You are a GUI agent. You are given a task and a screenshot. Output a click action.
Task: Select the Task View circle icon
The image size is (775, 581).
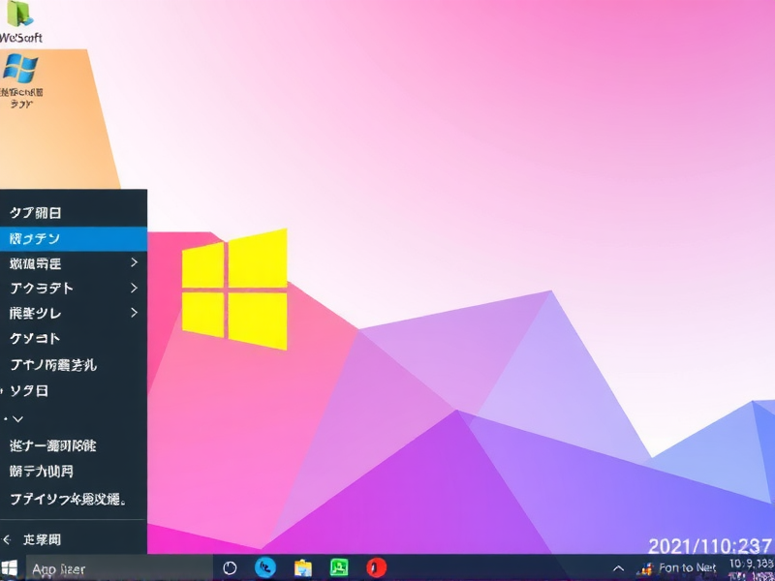click(229, 568)
